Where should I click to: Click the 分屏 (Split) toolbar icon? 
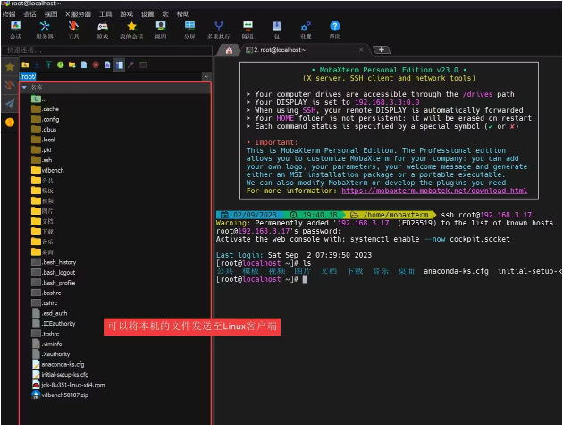point(189,30)
